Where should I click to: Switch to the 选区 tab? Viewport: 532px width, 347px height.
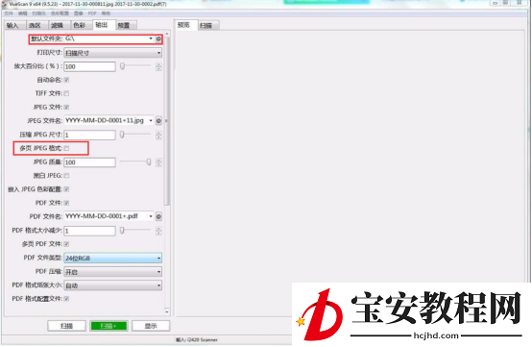coord(36,25)
